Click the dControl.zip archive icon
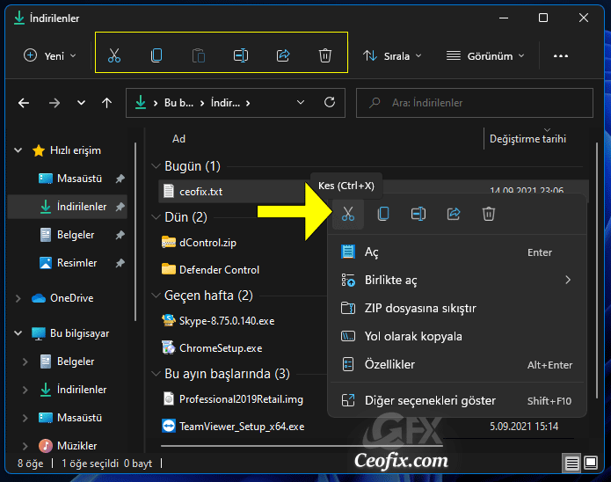The image size is (611, 482). click(168, 242)
